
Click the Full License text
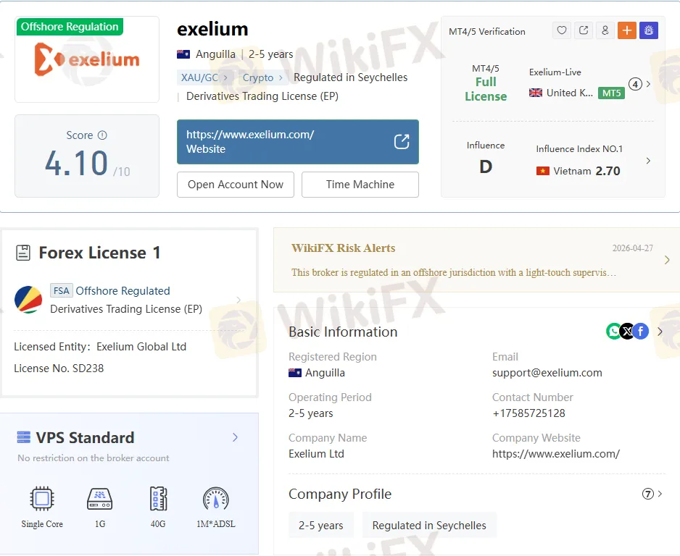(486, 89)
